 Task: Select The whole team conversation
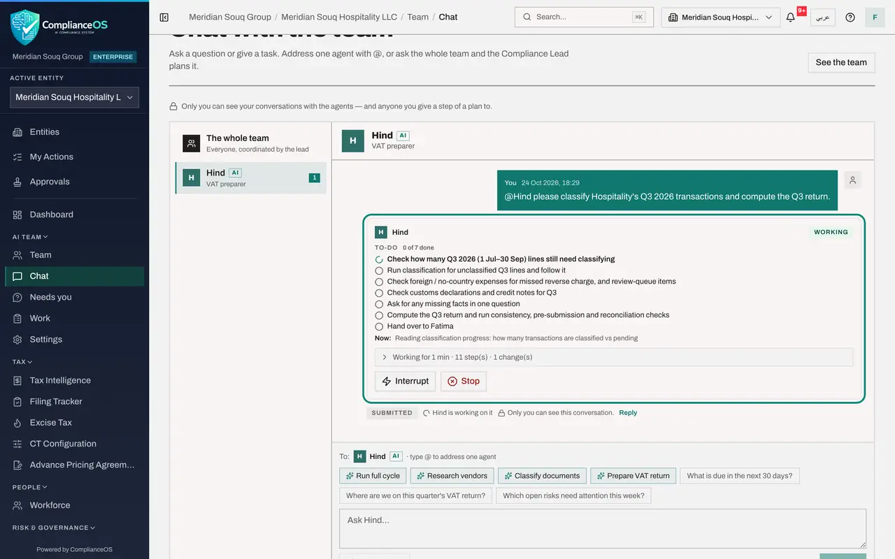coord(251,143)
